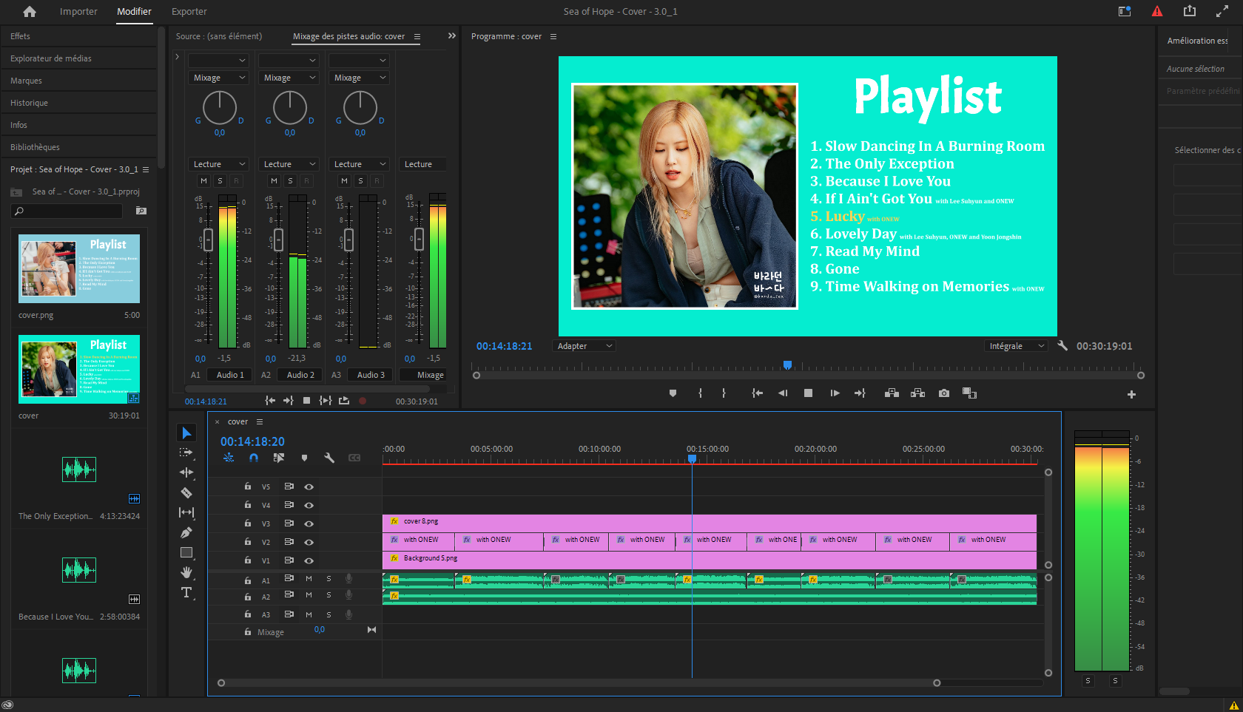Mute Audio 1 in the mixer

204,180
